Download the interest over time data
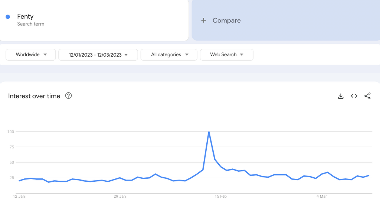 [341, 96]
